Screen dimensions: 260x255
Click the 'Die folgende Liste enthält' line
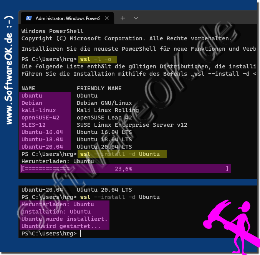[139, 67]
